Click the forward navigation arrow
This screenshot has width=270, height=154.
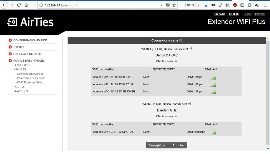point(12,5)
